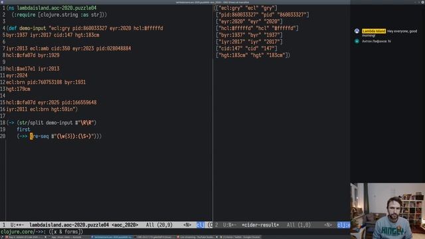
Task: Click the hgt:179cm line
Action: click(x=18, y=89)
